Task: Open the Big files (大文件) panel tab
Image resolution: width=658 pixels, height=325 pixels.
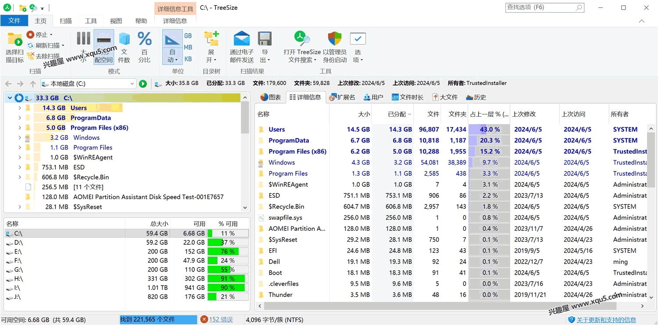Action: [x=445, y=97]
